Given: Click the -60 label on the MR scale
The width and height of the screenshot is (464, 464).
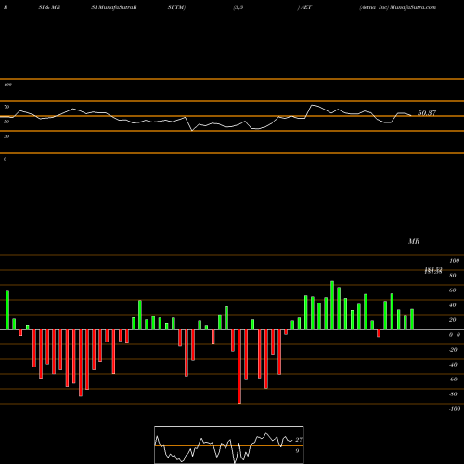Looking at the screenshot, I should (453, 380).
